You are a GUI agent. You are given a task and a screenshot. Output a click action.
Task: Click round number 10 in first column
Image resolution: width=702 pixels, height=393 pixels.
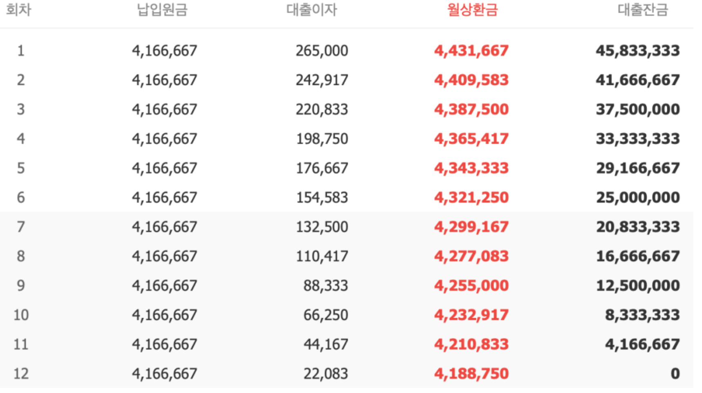pos(21,315)
